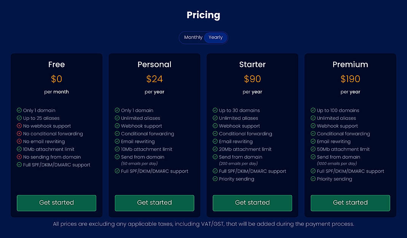Click the checkmark beside 'Priority sending' in Premium plan
The height and width of the screenshot is (238, 407).
(x=313, y=179)
